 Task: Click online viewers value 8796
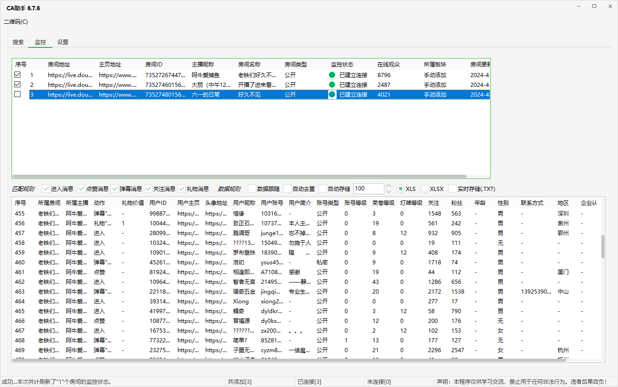(384, 75)
